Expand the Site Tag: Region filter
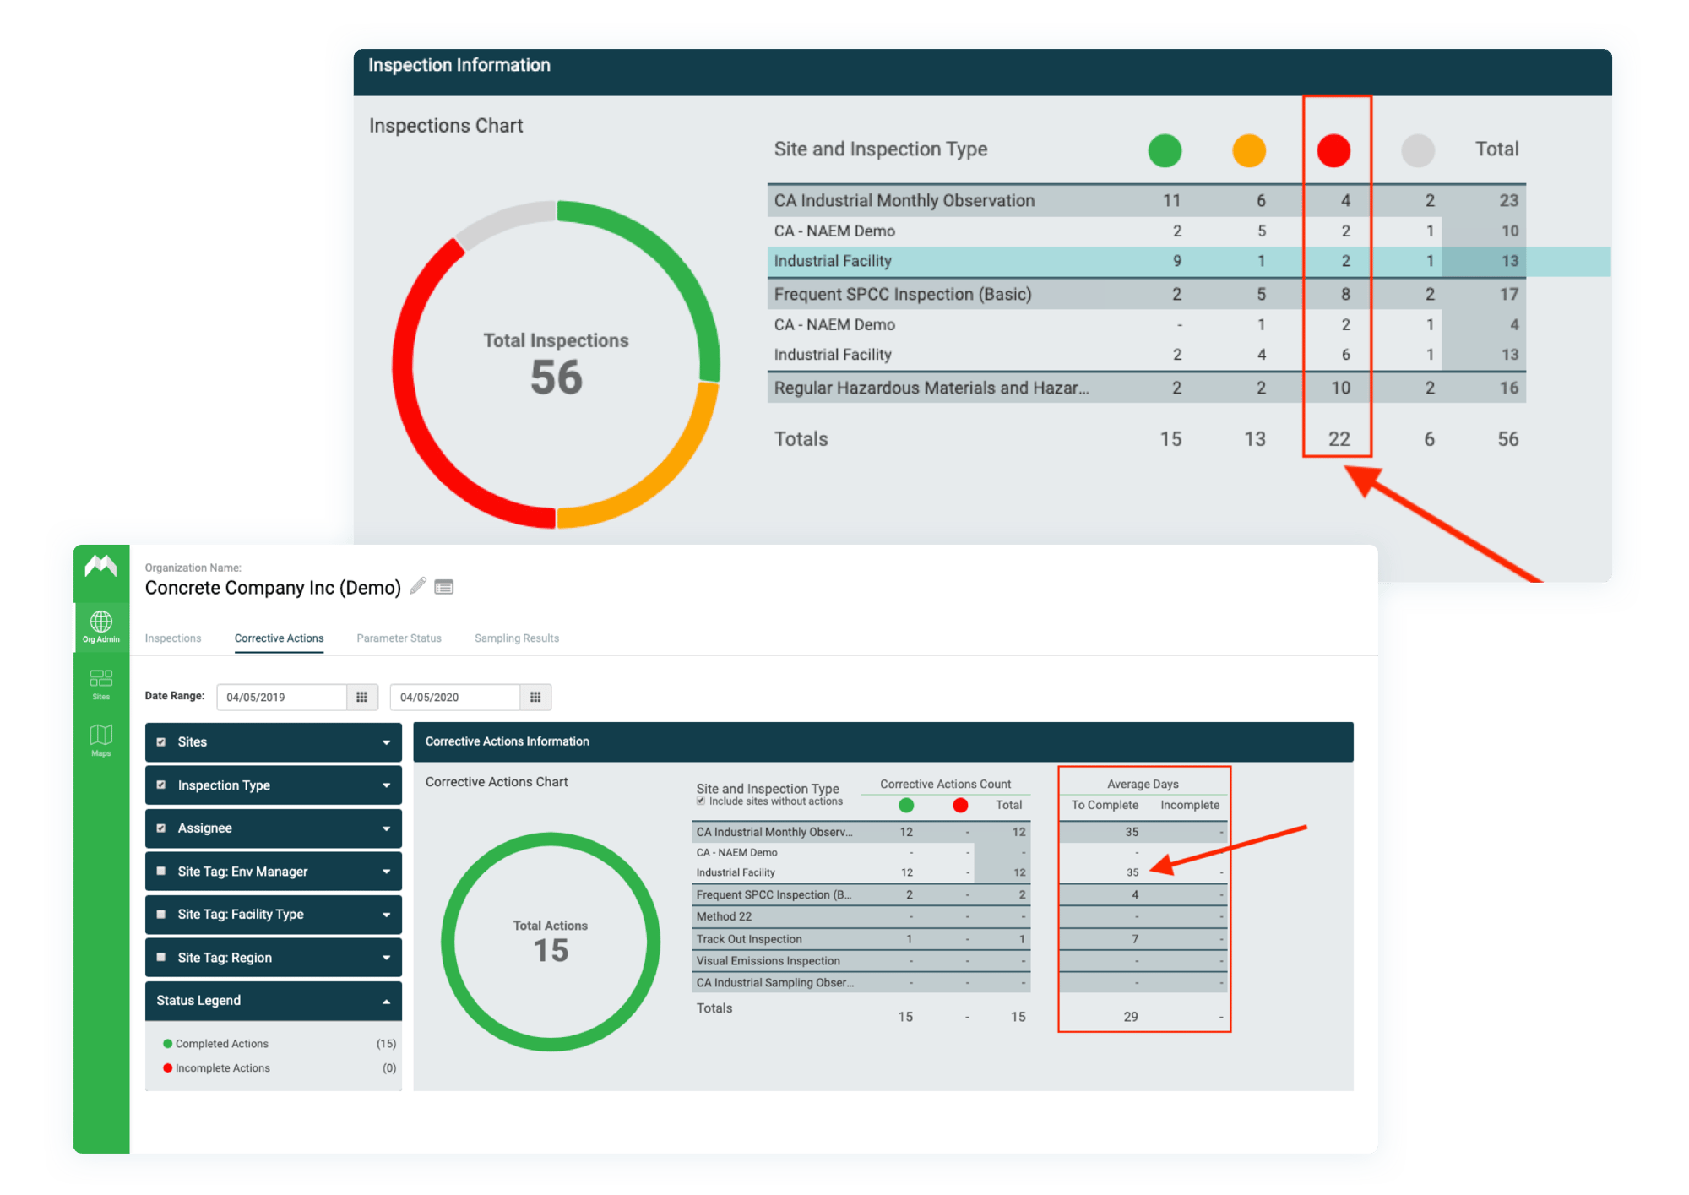 (x=386, y=957)
